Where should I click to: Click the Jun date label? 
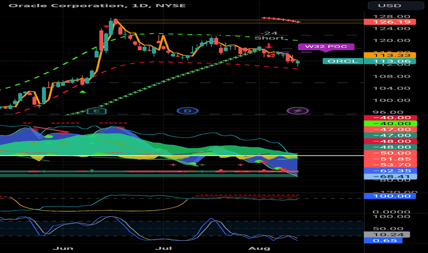point(63,248)
